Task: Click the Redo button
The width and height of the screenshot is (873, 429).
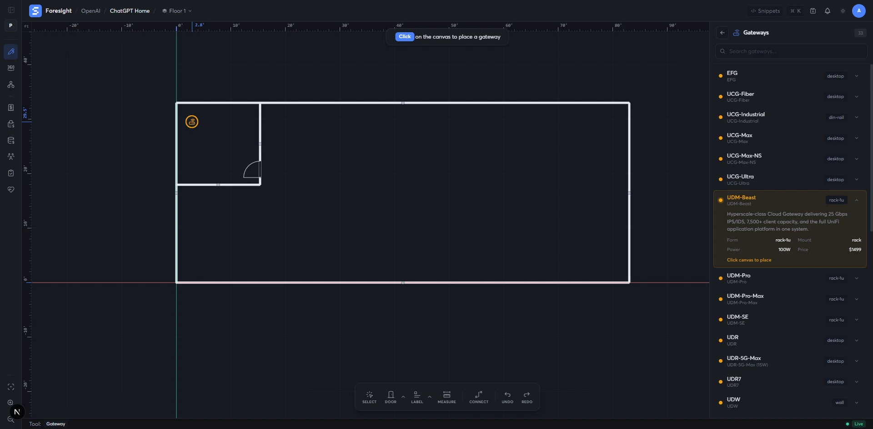Action: tap(527, 397)
